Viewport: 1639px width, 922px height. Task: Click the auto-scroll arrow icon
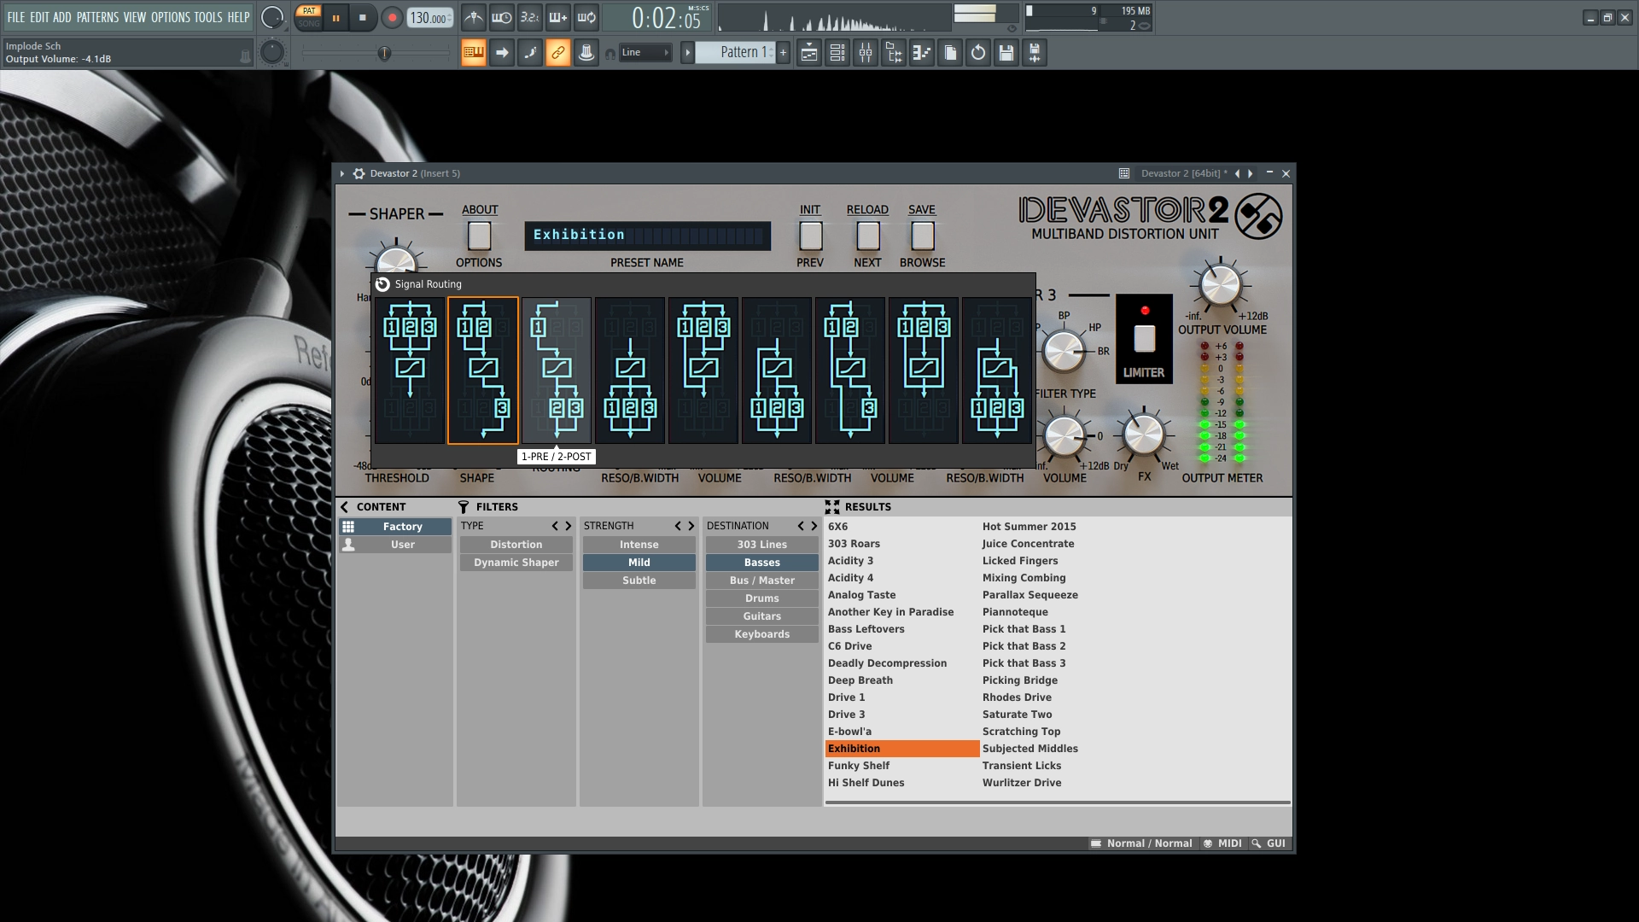[x=502, y=53]
